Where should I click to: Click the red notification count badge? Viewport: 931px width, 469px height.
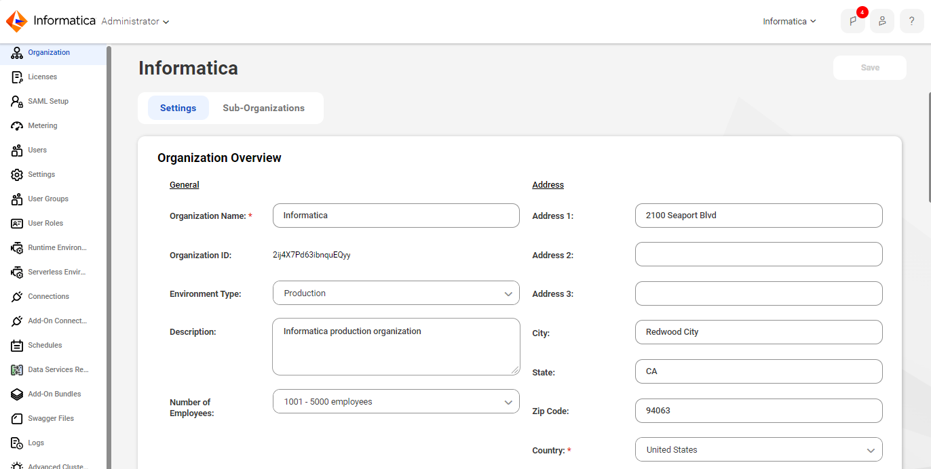click(x=862, y=12)
